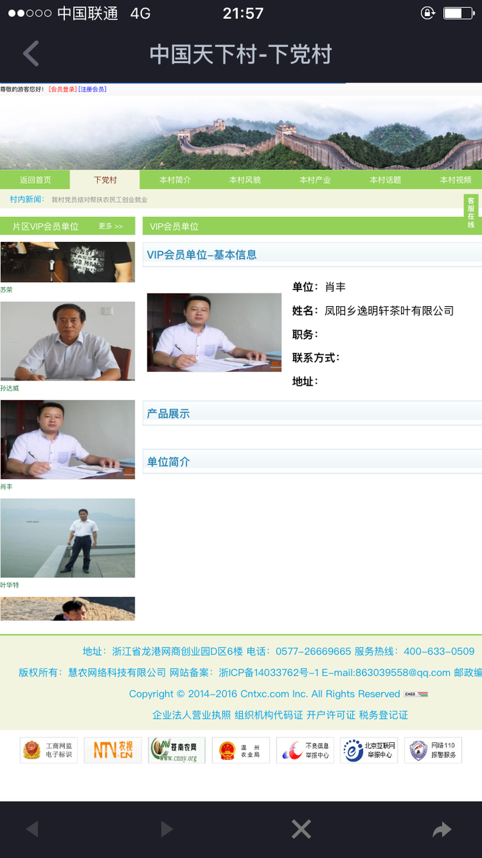Click the 会员登录 link
The width and height of the screenshot is (482, 858).
pyautogui.click(x=62, y=89)
